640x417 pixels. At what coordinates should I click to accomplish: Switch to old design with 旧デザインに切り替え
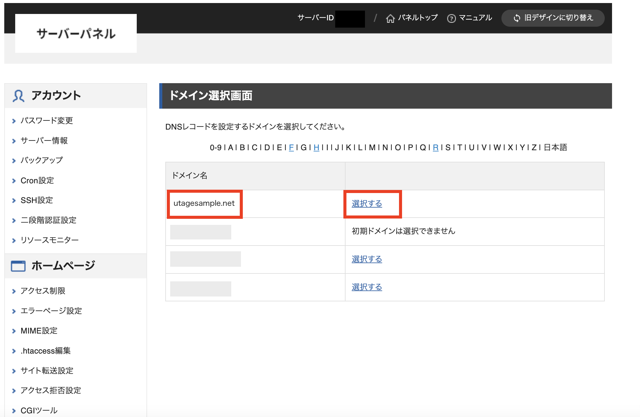pos(553,18)
